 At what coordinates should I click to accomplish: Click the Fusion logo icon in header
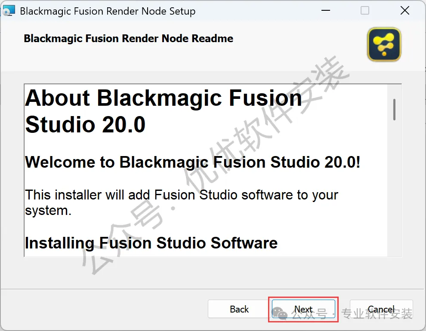(x=384, y=45)
